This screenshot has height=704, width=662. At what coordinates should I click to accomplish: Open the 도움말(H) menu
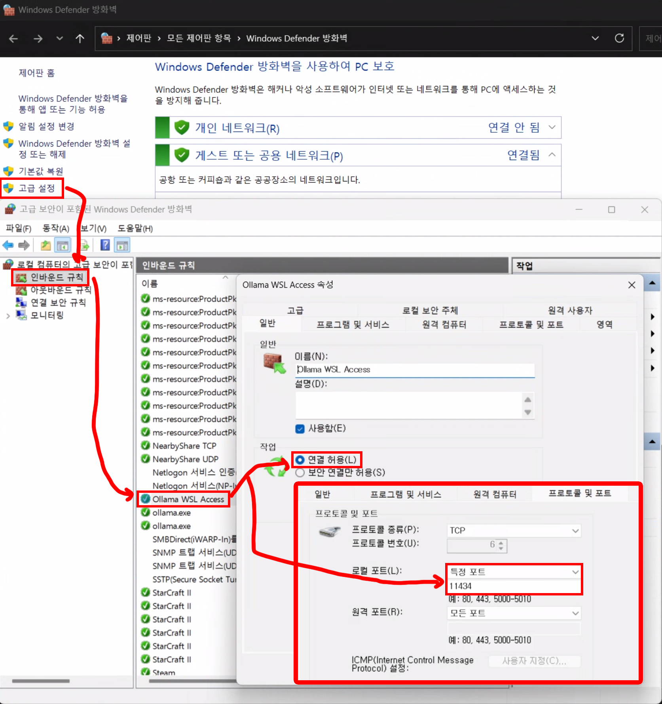(135, 229)
